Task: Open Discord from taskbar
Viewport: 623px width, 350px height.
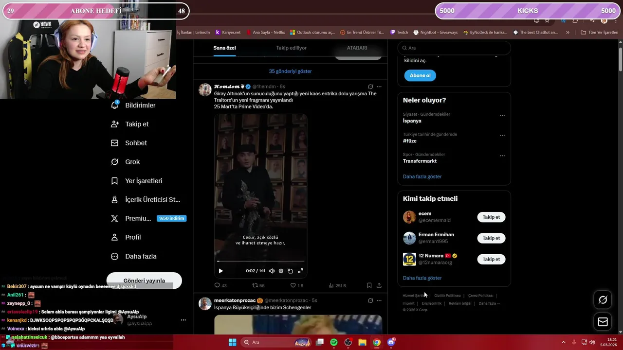Action: pyautogui.click(x=391, y=342)
